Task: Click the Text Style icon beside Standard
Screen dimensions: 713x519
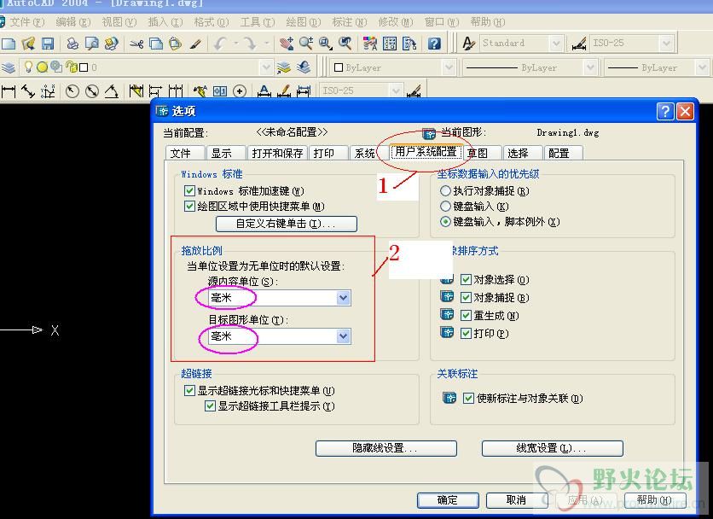Action: 469,44
